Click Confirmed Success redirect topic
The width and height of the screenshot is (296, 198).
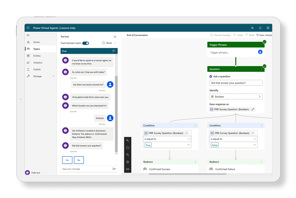tap(159, 169)
